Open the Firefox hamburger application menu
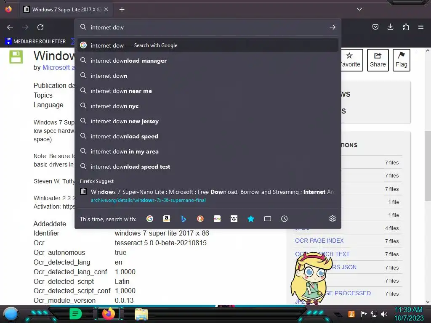 point(421,27)
